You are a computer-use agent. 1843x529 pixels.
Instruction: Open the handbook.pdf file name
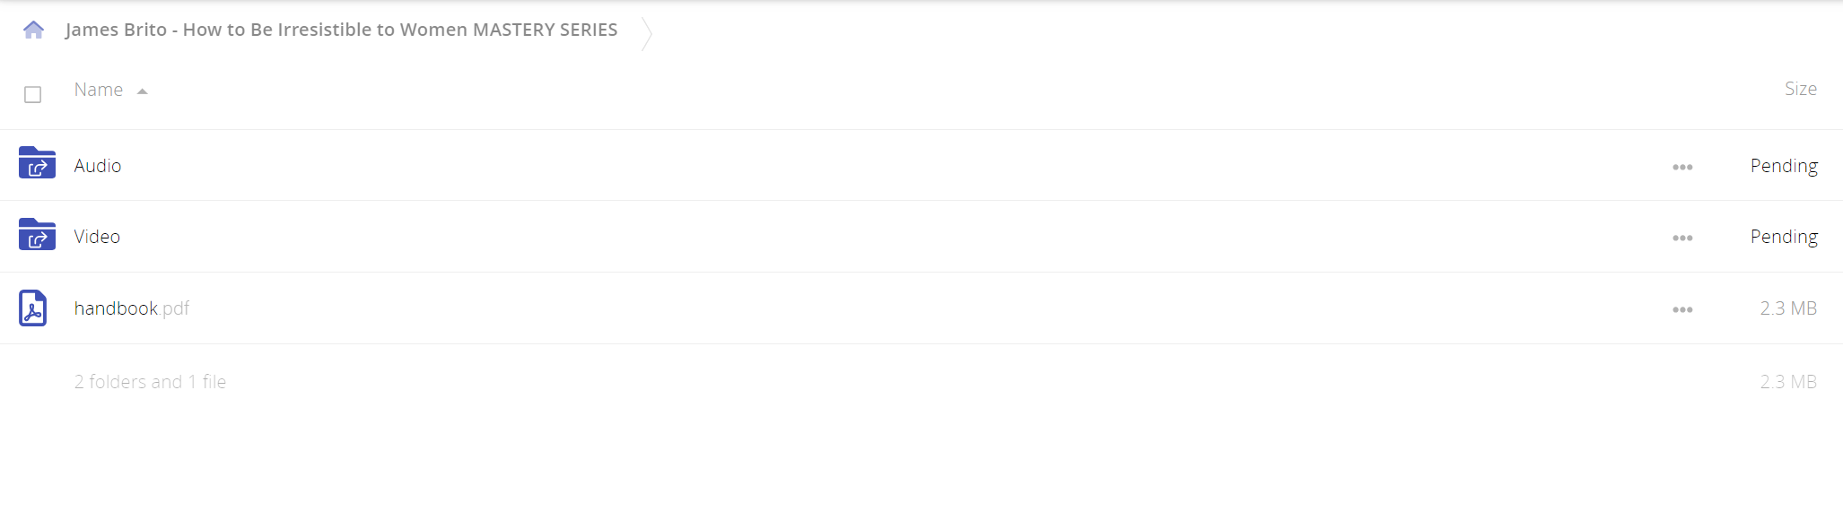(132, 308)
